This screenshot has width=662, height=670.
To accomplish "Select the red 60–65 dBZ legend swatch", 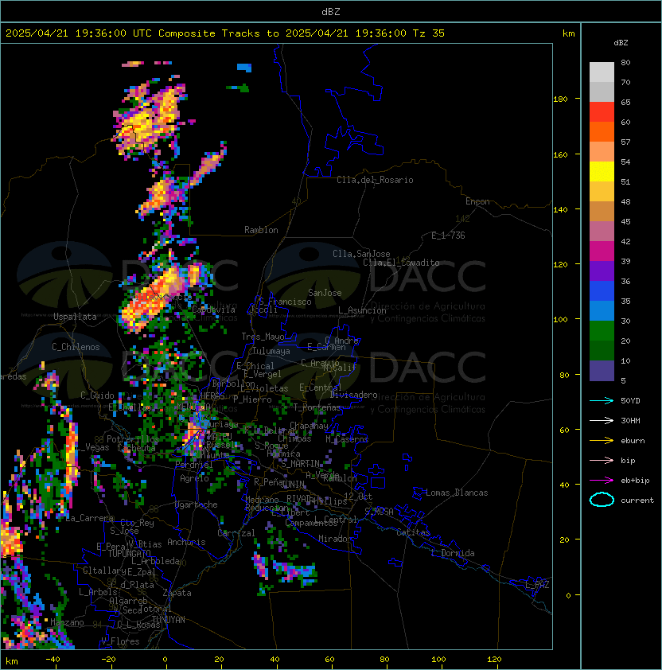I will click(x=602, y=112).
